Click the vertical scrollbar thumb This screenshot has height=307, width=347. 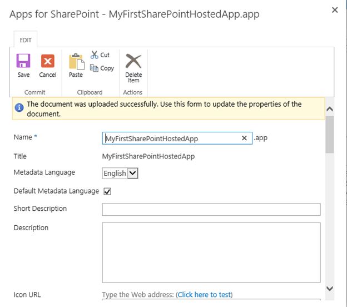pyautogui.click(x=330, y=135)
